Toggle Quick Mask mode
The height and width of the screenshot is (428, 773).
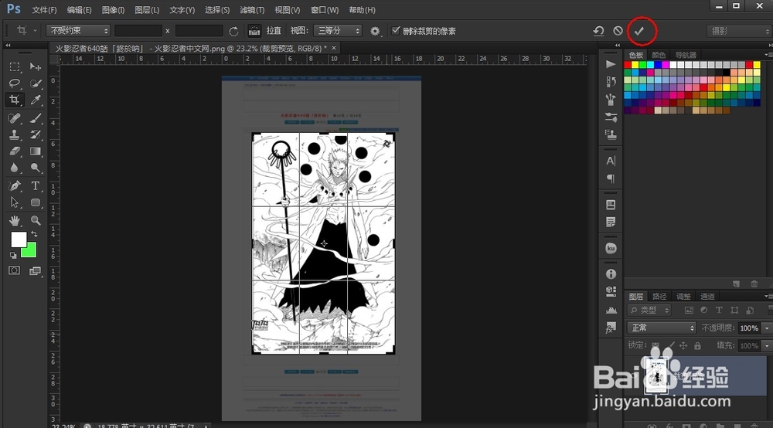point(14,270)
